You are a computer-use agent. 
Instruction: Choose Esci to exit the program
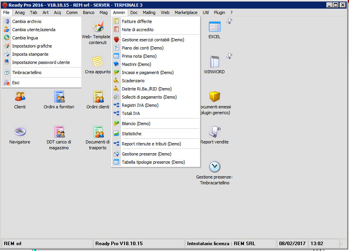[x=42, y=83]
